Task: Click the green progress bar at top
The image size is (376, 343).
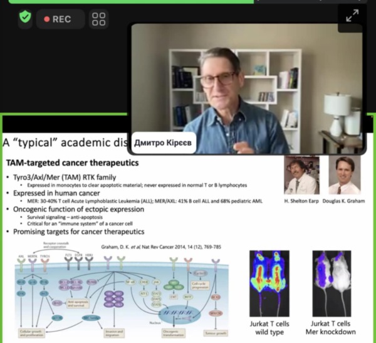Action: tap(125, 2)
